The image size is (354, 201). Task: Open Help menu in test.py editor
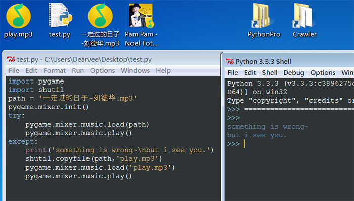[x=163, y=70]
